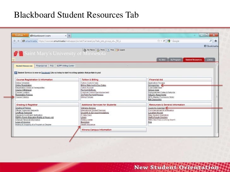Click the Tuition & Billing panel heading
Screen dimensions: 230x172
(90, 80)
